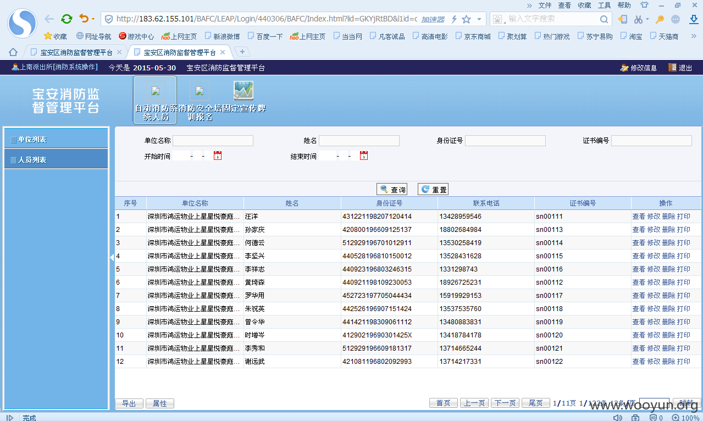This screenshot has width=703, height=421.
Task: Open 固定宣传牌 chart icon
Action: pos(243,96)
